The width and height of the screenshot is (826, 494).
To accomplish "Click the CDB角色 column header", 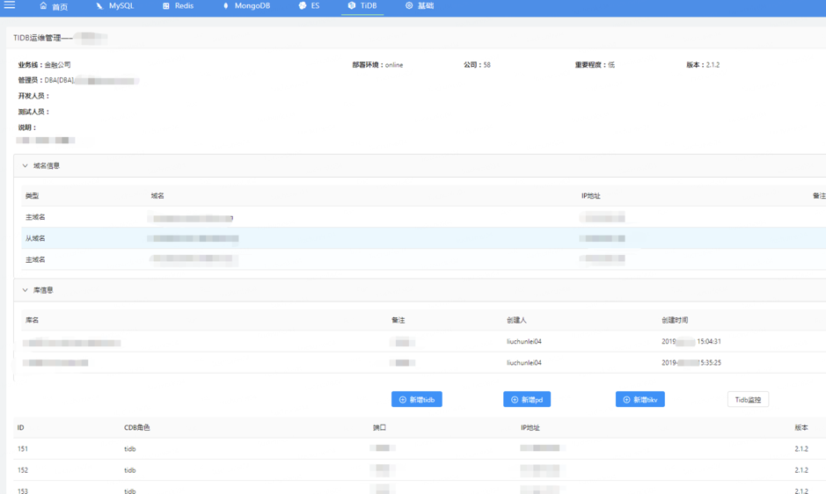I will click(137, 428).
